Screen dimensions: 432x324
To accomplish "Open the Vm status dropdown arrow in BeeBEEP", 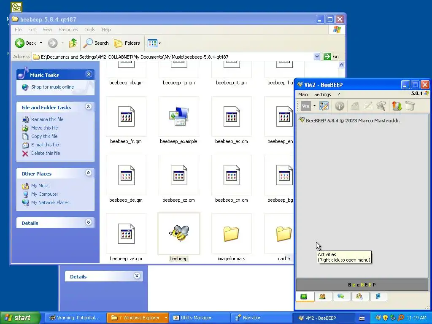I will pos(314,106).
